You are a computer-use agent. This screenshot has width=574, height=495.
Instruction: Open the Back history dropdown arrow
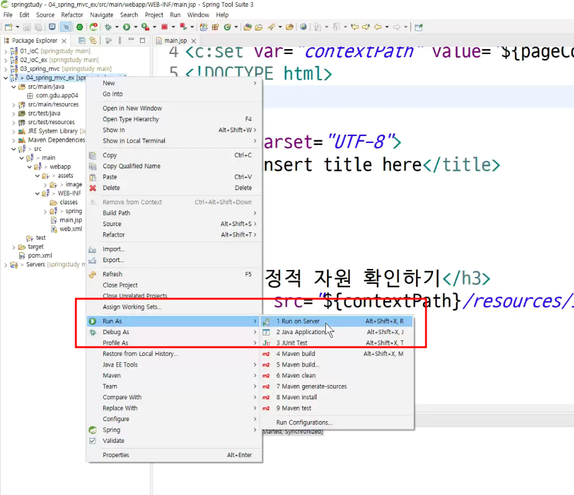click(387, 27)
